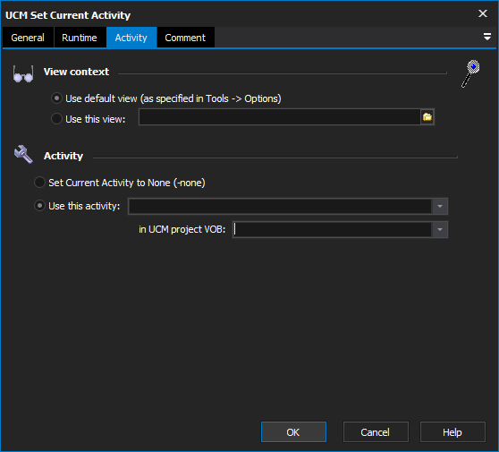Image resolution: width=499 pixels, height=452 pixels.
Task: Close the UCM Set Current Activity dialog
Action: (483, 13)
